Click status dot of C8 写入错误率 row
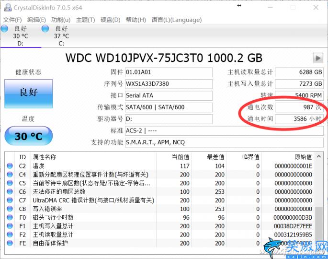Image resolution: width=328 pixels, height=259 pixels. (x=10, y=209)
